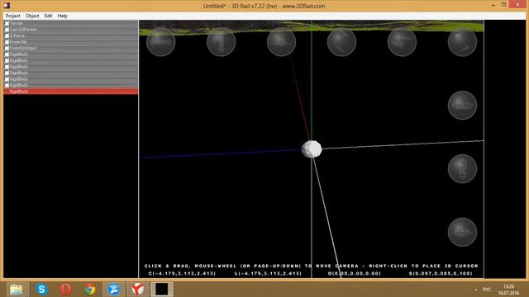Click the bottom sphere button on the viewport's right side
This screenshot has width=529, height=297.
(462, 232)
